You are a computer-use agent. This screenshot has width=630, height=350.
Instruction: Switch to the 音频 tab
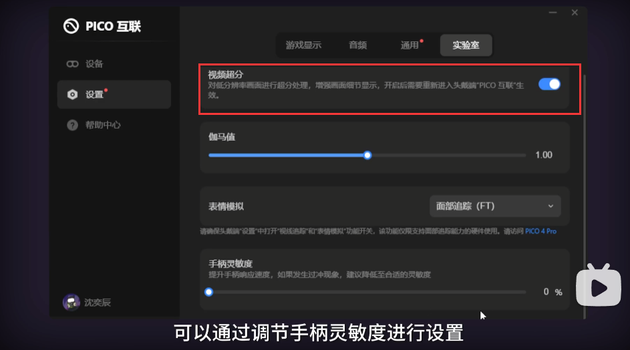357,45
